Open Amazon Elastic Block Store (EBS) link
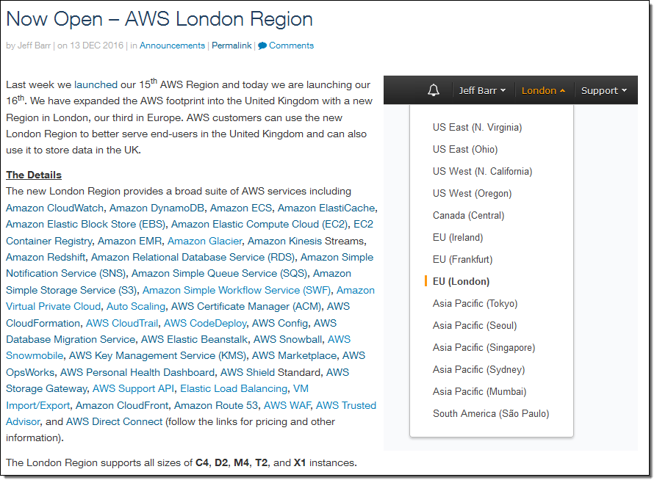 click(x=86, y=225)
